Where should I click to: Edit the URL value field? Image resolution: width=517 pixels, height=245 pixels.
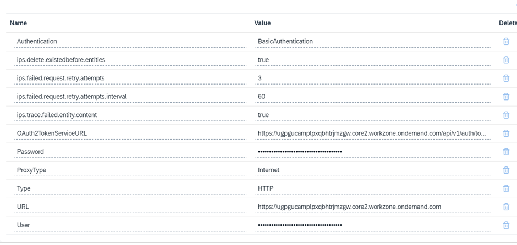[371, 207]
